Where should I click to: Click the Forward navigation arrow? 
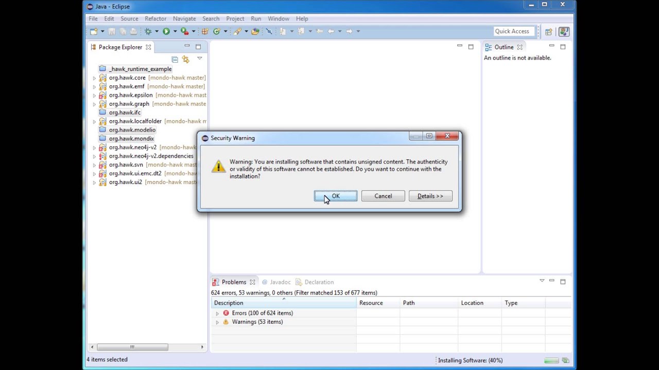coord(349,31)
